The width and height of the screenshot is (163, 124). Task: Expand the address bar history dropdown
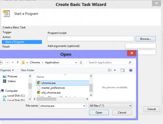point(76,63)
